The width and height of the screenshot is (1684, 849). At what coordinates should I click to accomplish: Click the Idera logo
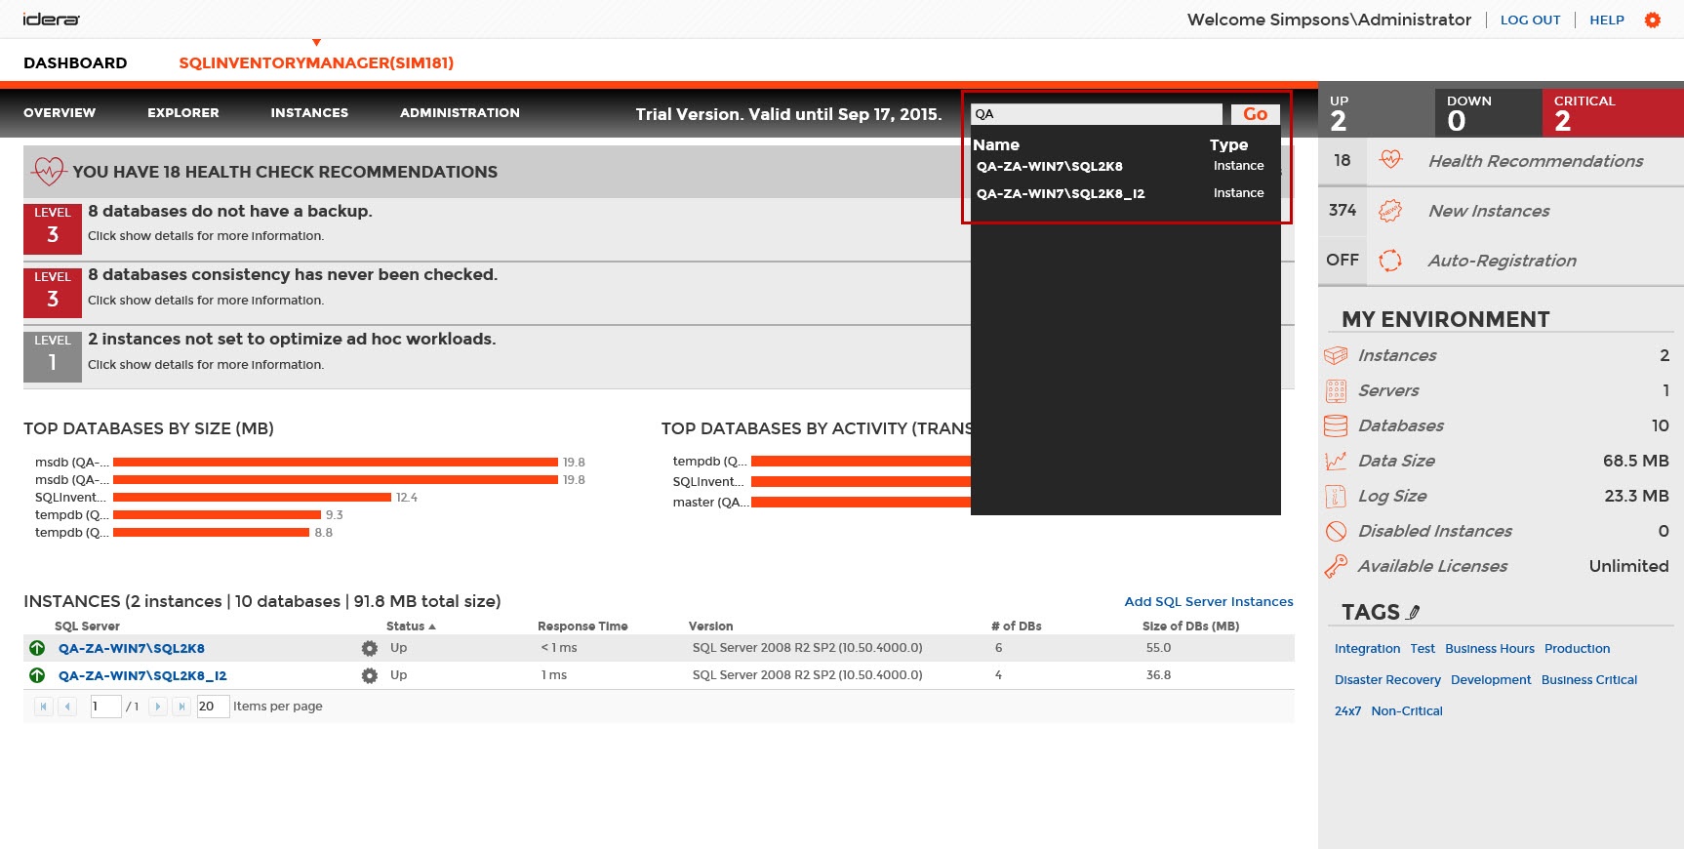[52, 20]
